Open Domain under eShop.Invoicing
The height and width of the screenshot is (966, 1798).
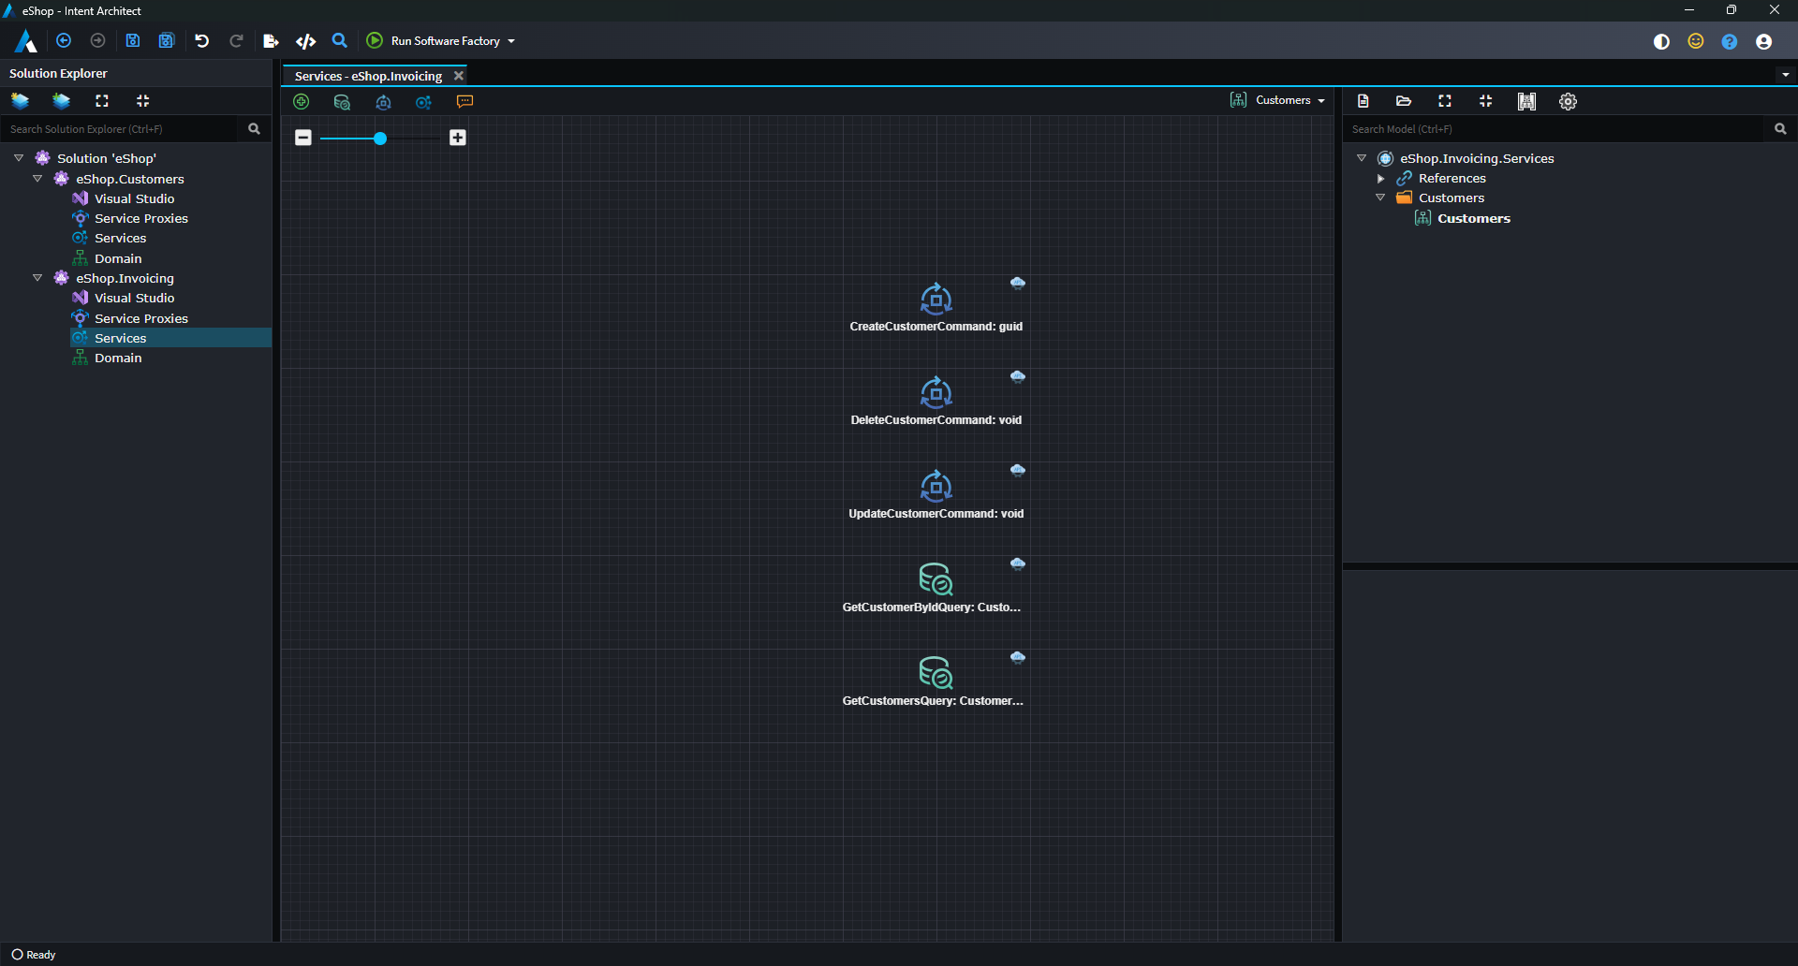pos(118,358)
